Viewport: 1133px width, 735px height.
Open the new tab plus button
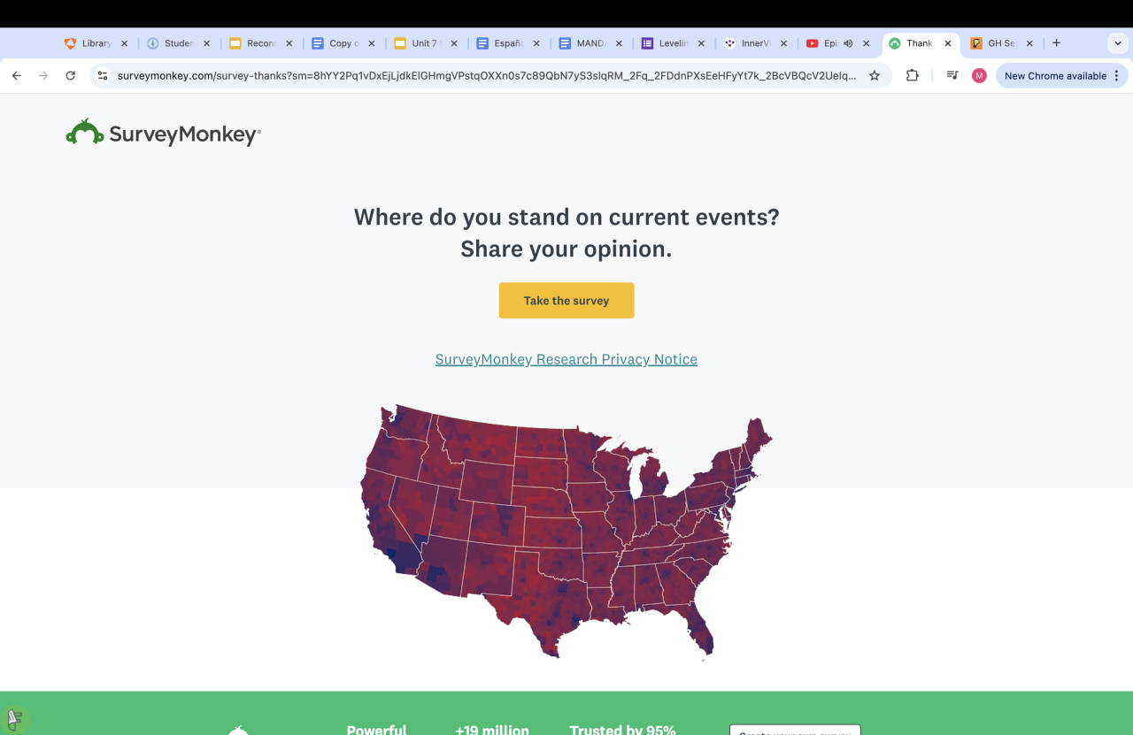click(1056, 42)
